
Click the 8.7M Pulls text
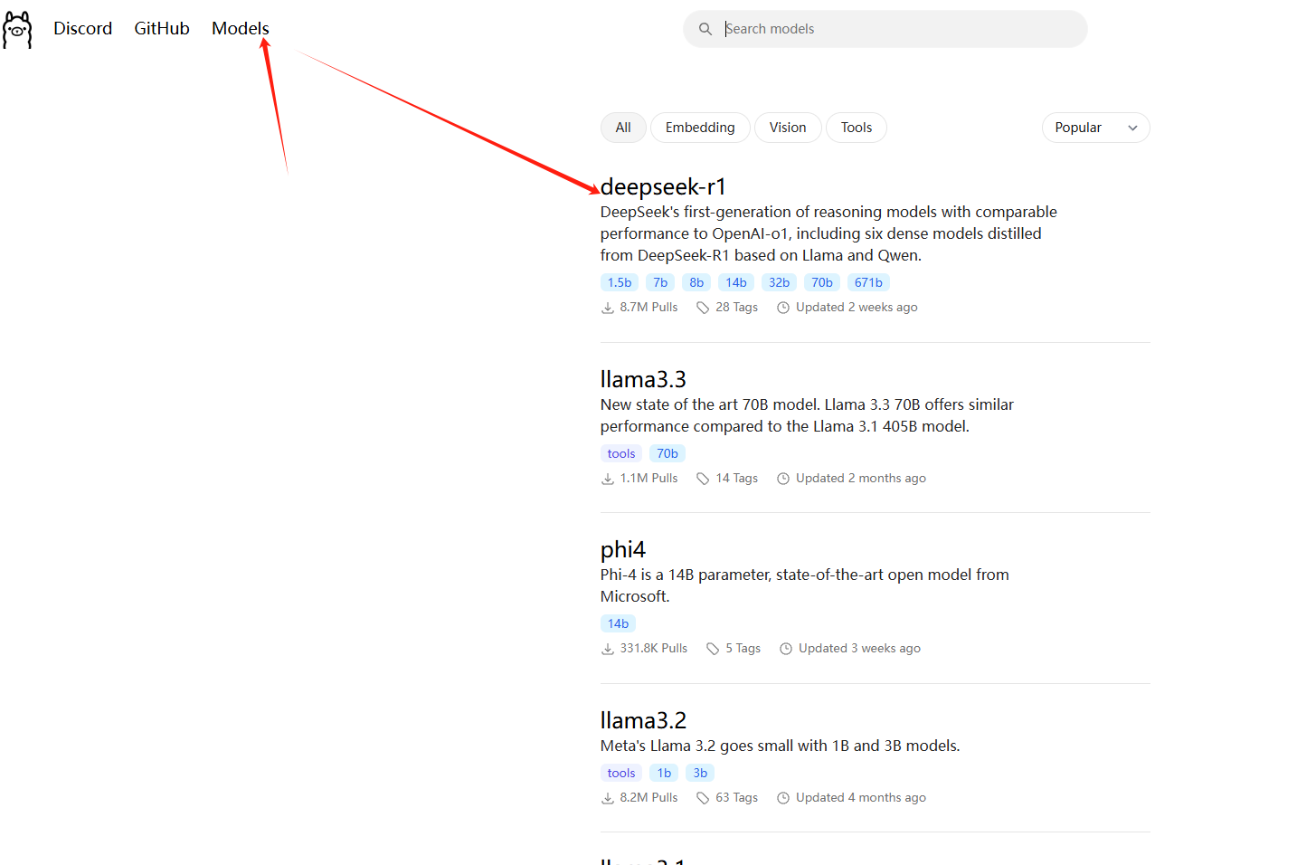648,308
